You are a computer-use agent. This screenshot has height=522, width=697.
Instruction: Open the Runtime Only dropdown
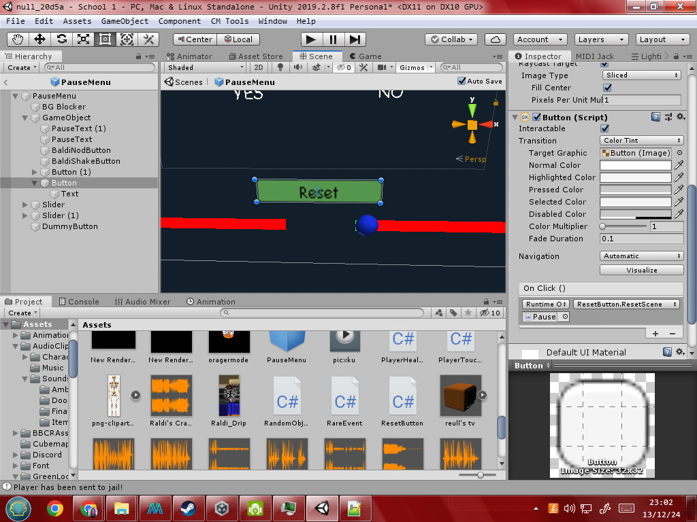point(545,304)
